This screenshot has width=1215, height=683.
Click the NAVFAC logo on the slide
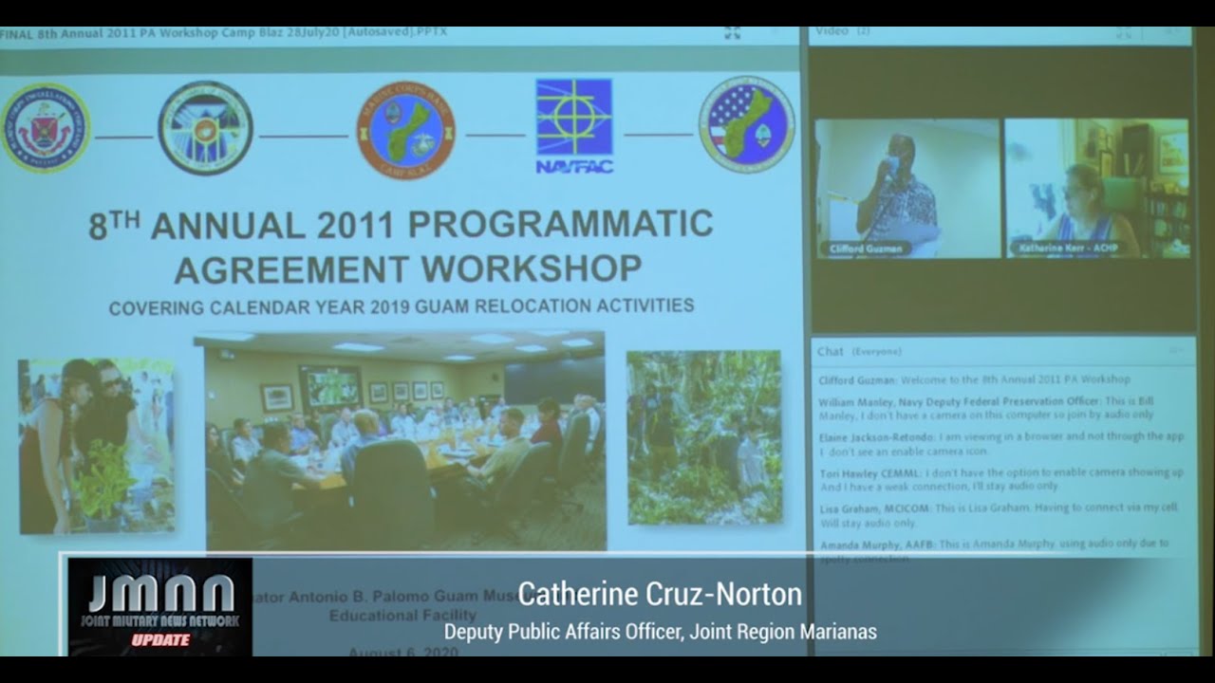573,125
